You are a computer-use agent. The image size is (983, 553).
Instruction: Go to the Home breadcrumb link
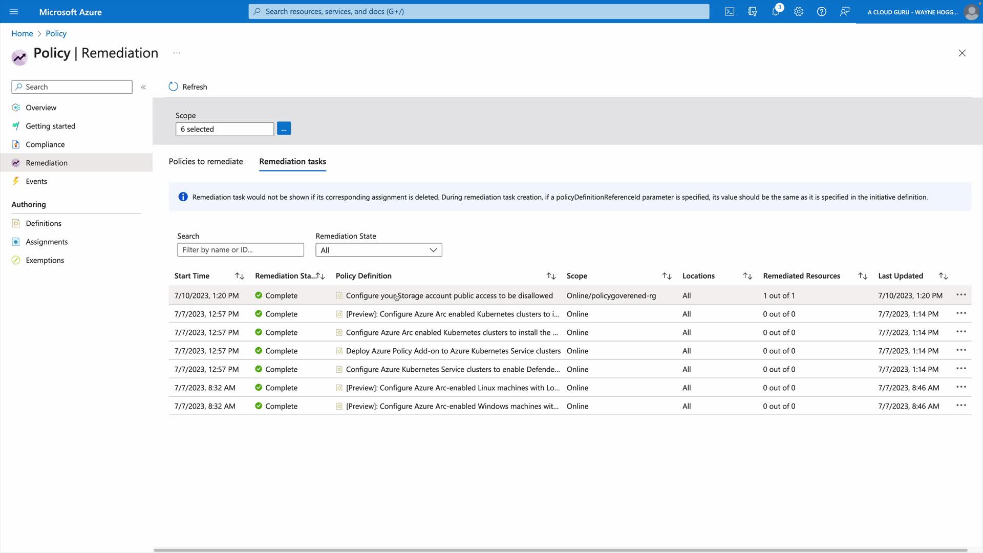22,33
